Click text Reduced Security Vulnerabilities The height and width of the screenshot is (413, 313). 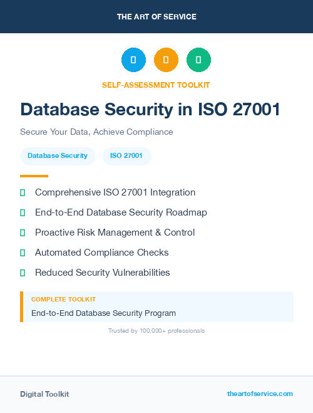coord(103,273)
